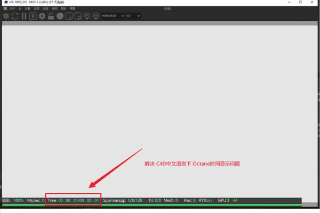Image resolution: width=320 pixels, height=213 pixels.
Task: Open the 文件 (File) menu
Action: (x=12, y=9)
